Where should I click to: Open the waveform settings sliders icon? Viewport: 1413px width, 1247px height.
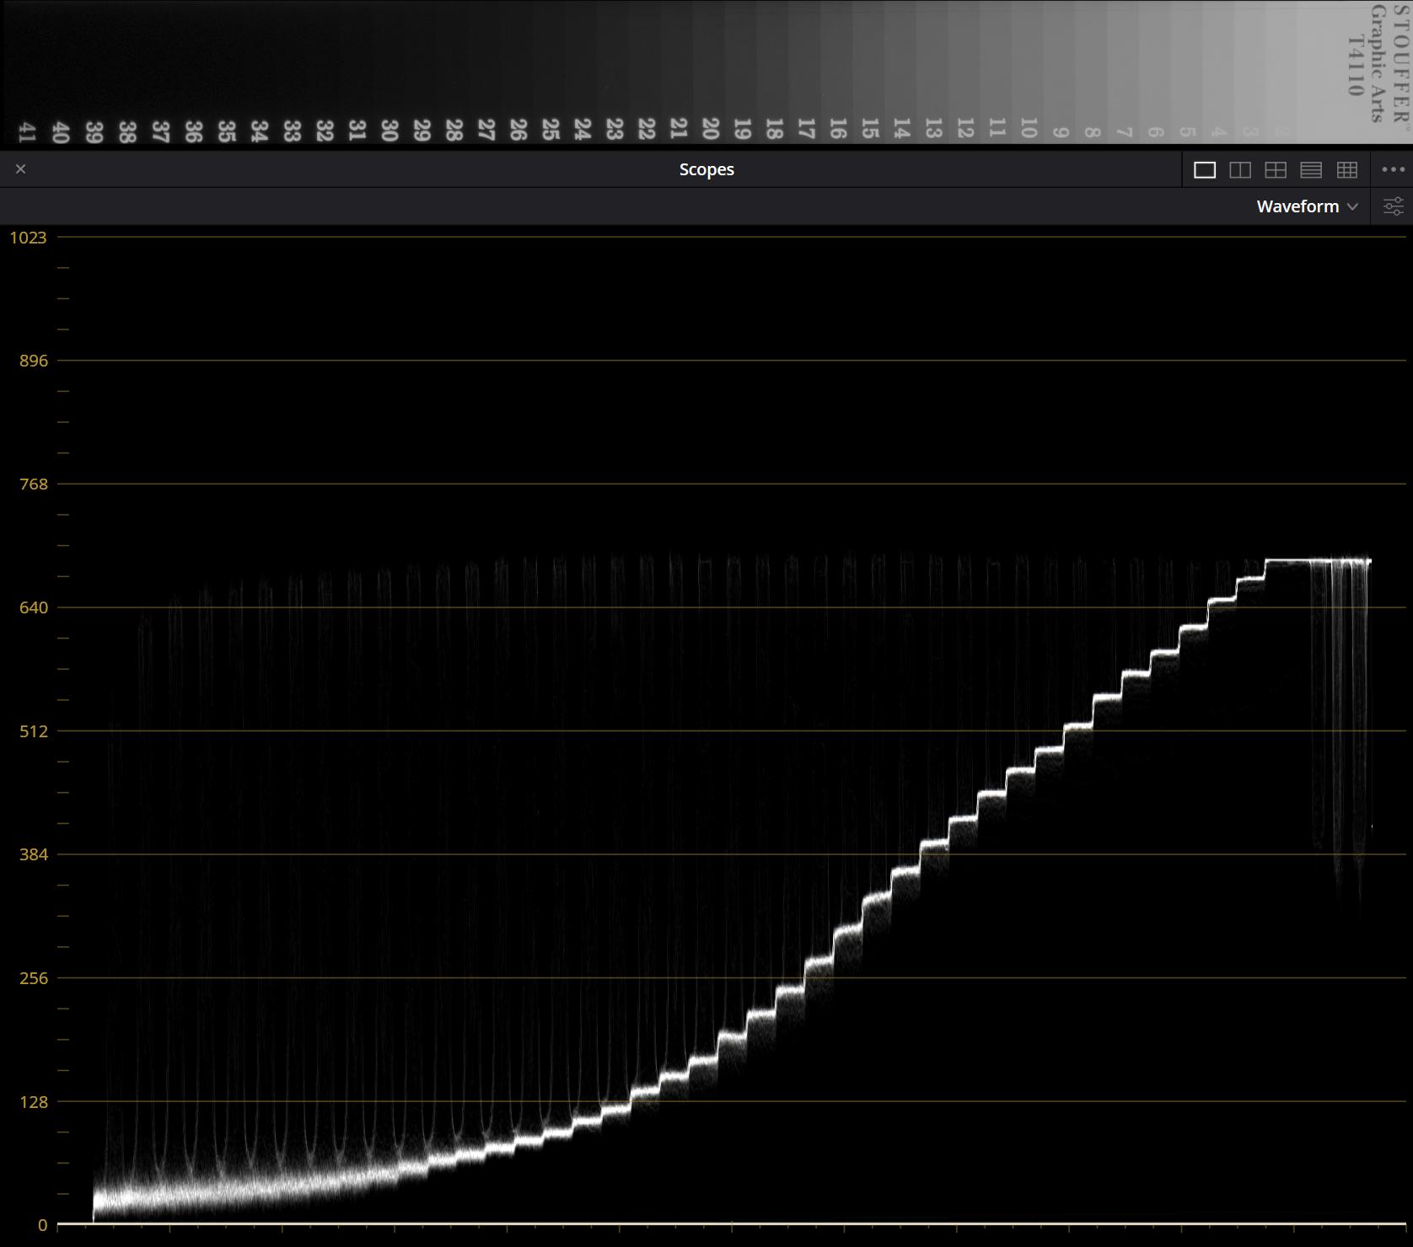[1393, 206]
